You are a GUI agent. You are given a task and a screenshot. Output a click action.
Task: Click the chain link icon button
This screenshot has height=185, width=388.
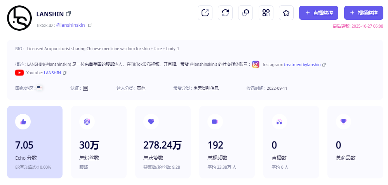coord(245,13)
